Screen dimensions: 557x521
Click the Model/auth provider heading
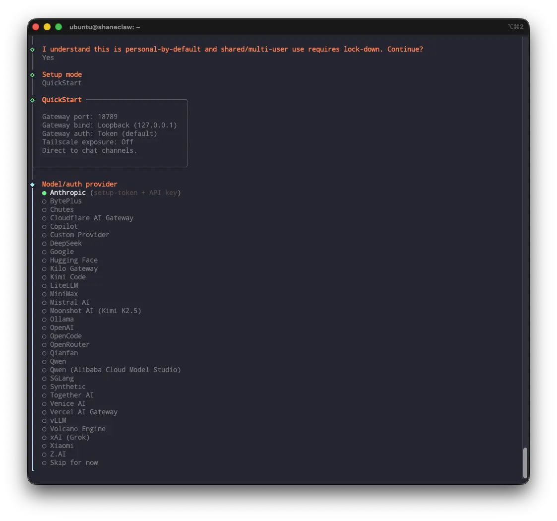click(79, 184)
